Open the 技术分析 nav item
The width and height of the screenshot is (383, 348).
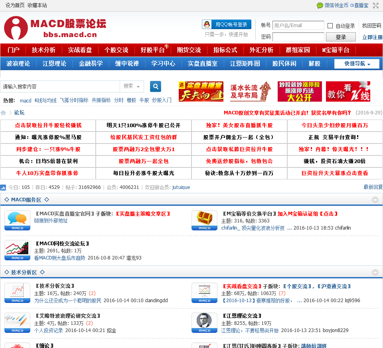[44, 50]
